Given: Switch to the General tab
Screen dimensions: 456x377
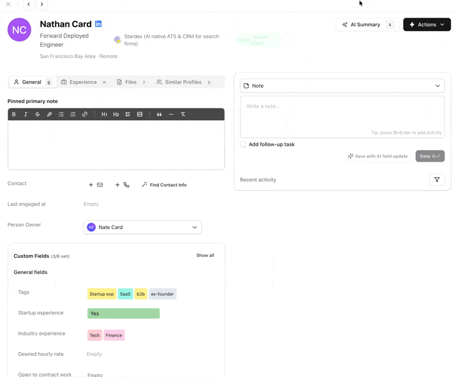Looking at the screenshot, I should (x=32, y=82).
